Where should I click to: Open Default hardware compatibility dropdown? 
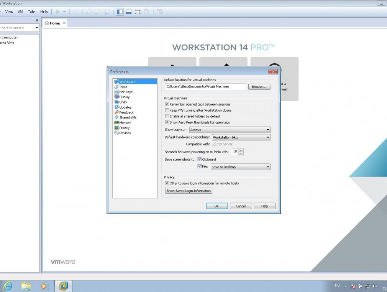[x=241, y=137]
